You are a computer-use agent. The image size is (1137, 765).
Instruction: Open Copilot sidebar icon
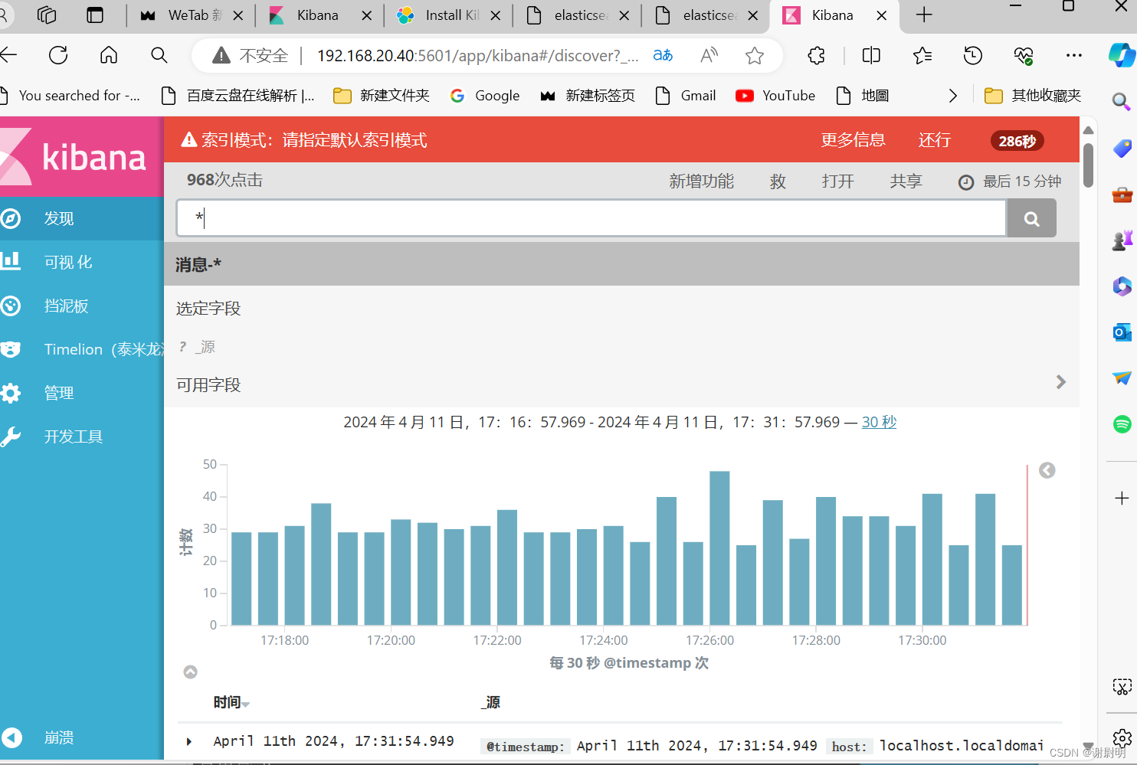point(1122,55)
